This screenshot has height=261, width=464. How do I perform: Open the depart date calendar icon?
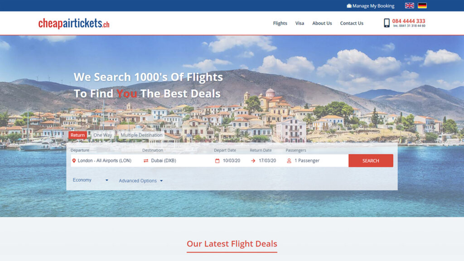click(217, 161)
